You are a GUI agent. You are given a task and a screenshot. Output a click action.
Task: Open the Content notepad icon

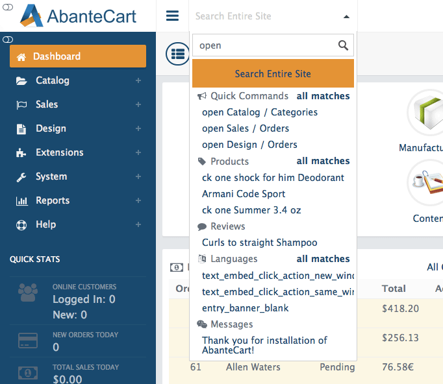coord(427,182)
